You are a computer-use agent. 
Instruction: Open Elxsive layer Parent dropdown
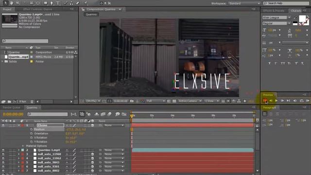114,125
